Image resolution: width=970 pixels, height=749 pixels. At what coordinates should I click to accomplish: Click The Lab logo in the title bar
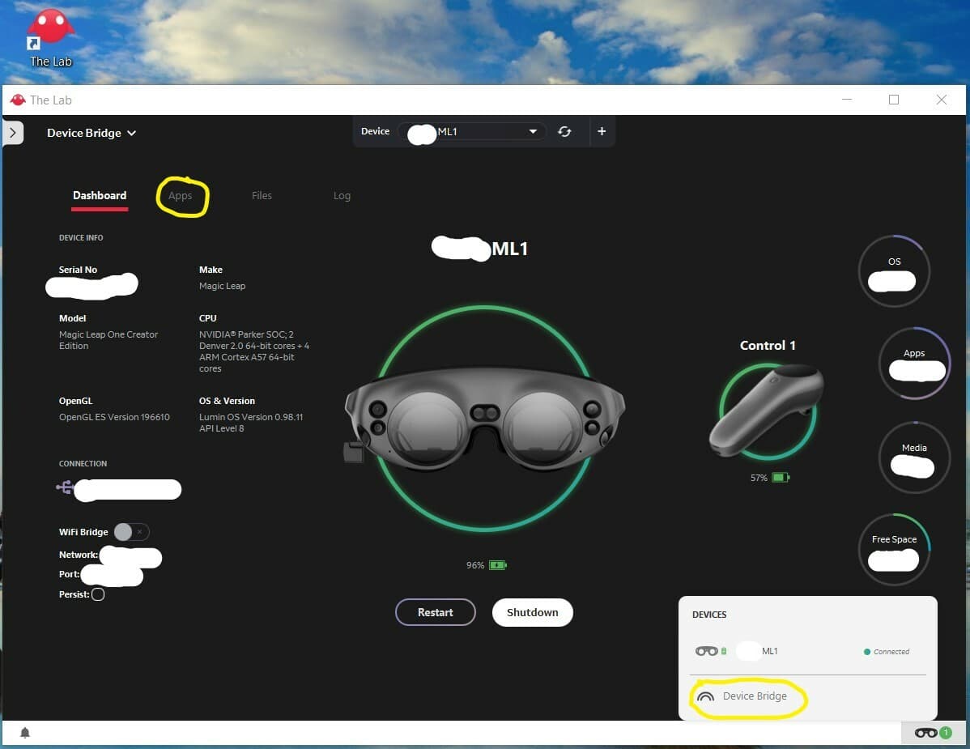pyautogui.click(x=18, y=100)
